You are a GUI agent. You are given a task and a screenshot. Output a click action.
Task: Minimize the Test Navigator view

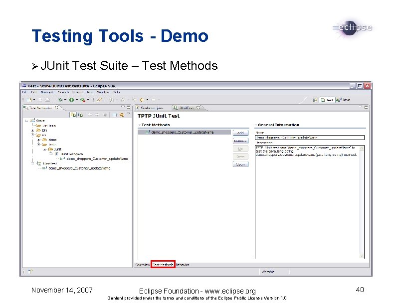(123, 107)
